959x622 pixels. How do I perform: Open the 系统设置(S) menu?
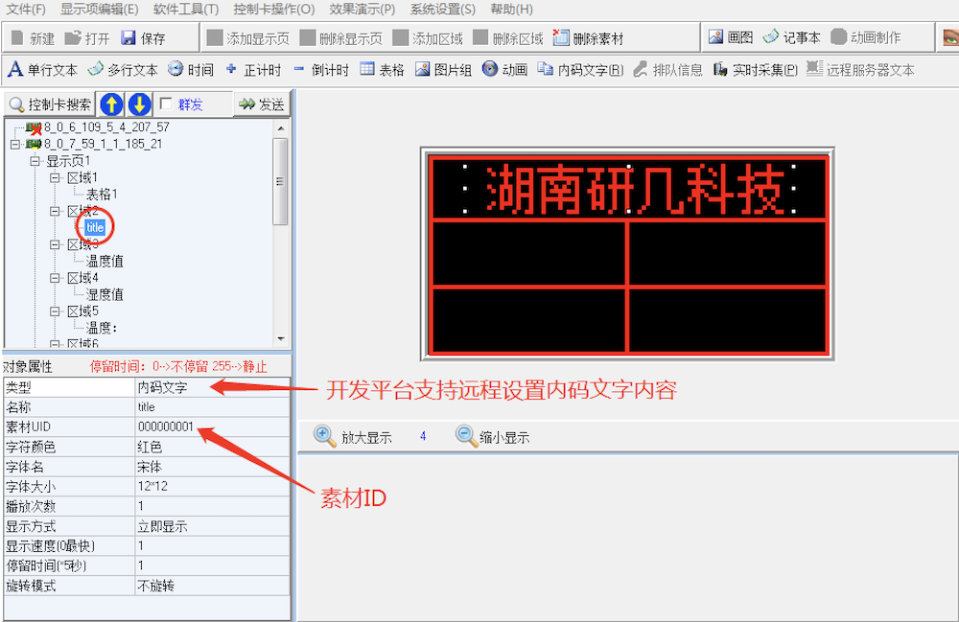(442, 10)
